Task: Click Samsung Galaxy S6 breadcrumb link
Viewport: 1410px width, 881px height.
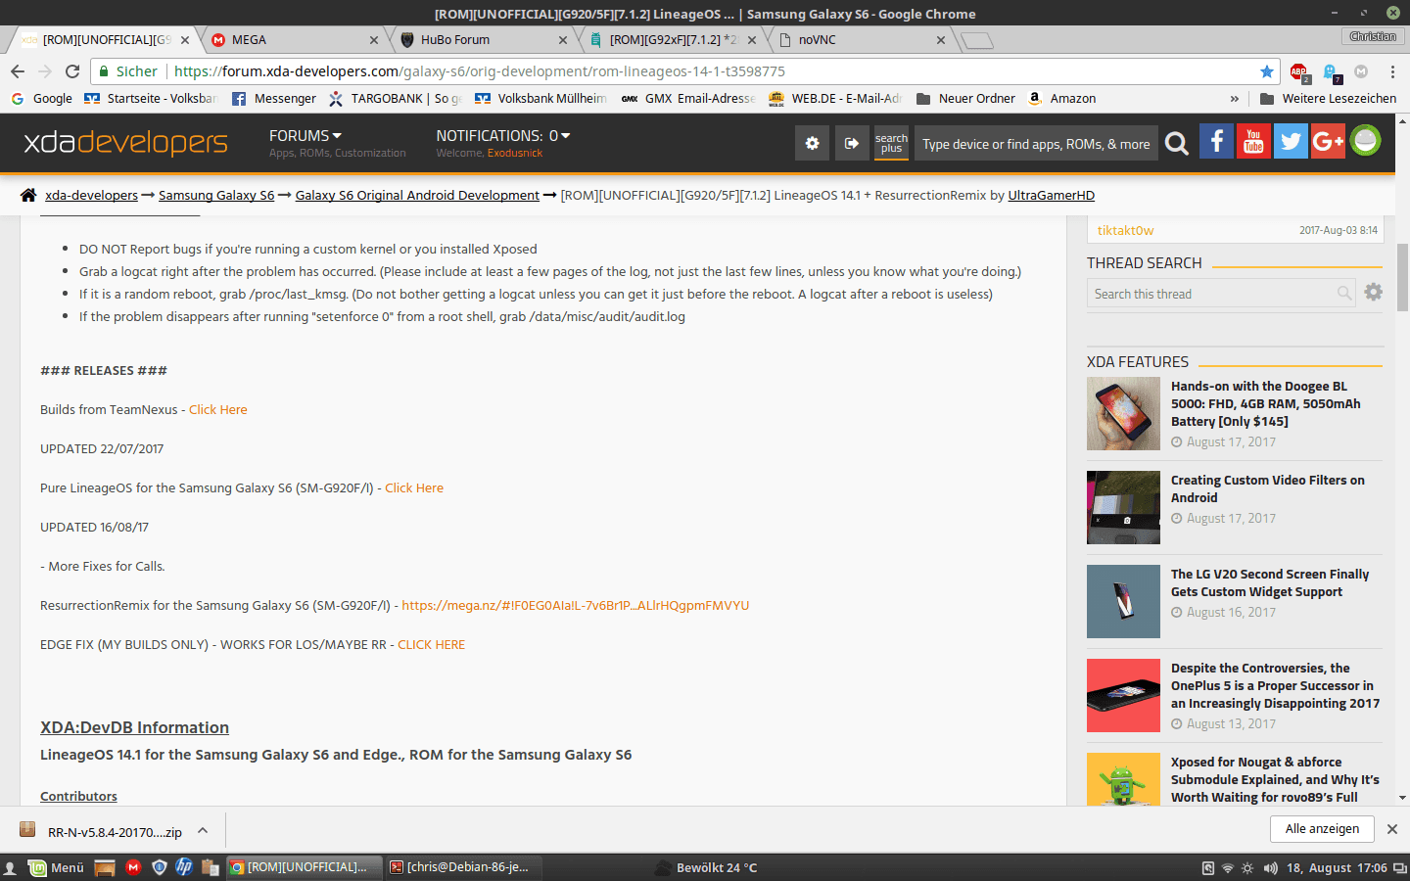Action: [x=216, y=196]
